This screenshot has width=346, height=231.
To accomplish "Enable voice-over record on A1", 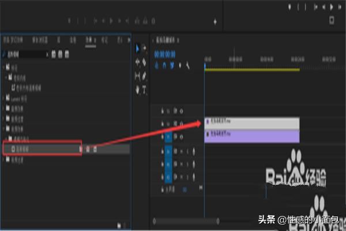I will click(x=194, y=151).
